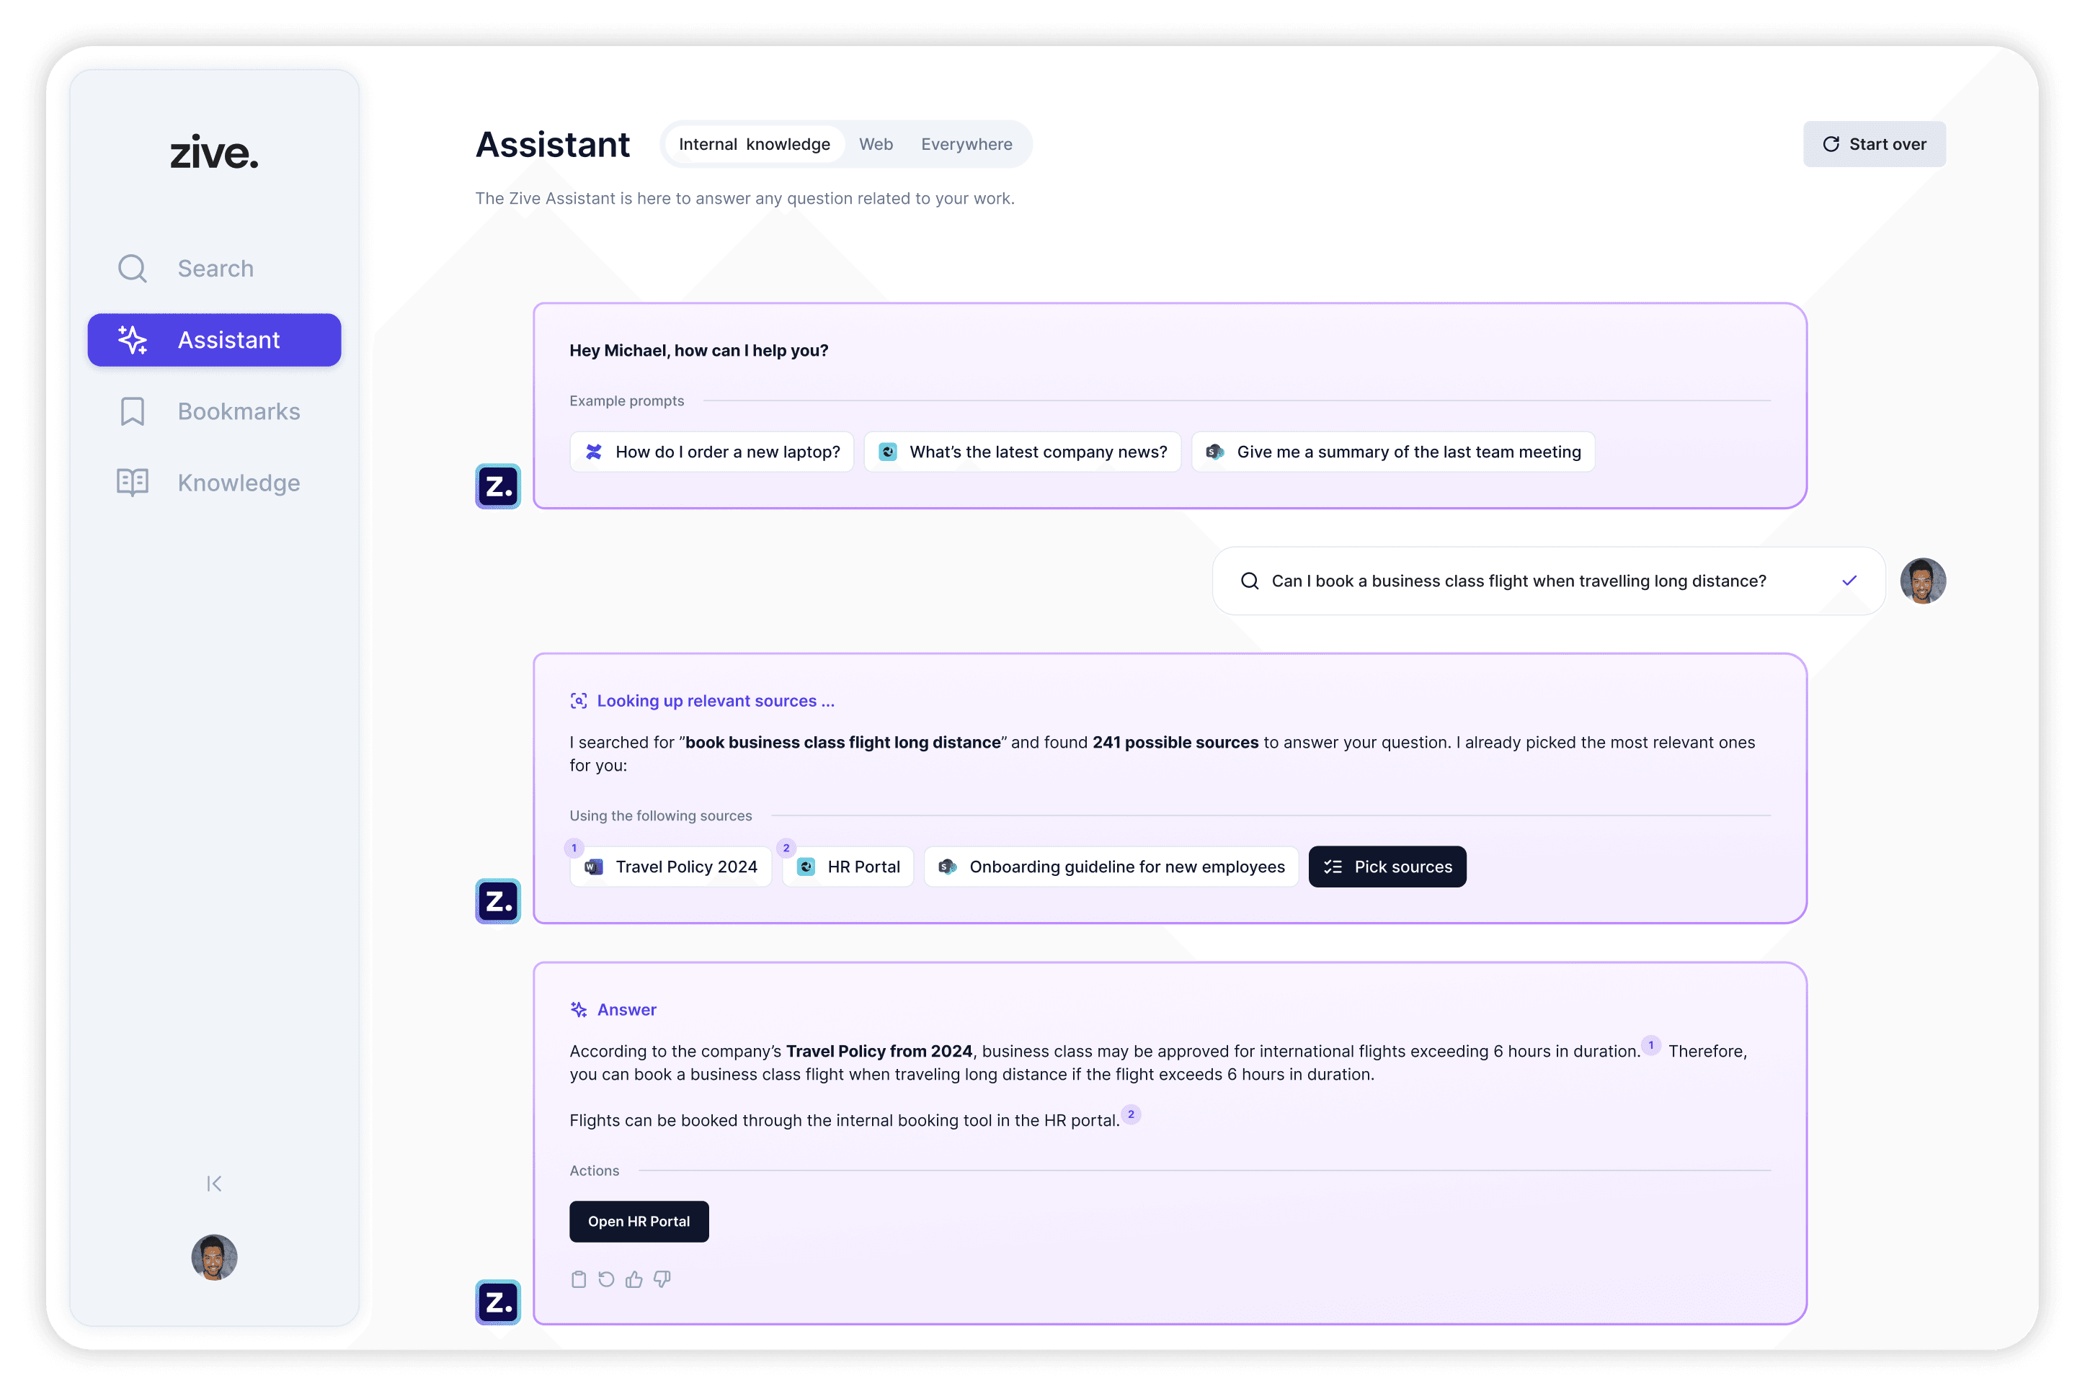Screen dimensions: 2085x1396
Task: Click the user question input field
Action: coord(1518,581)
